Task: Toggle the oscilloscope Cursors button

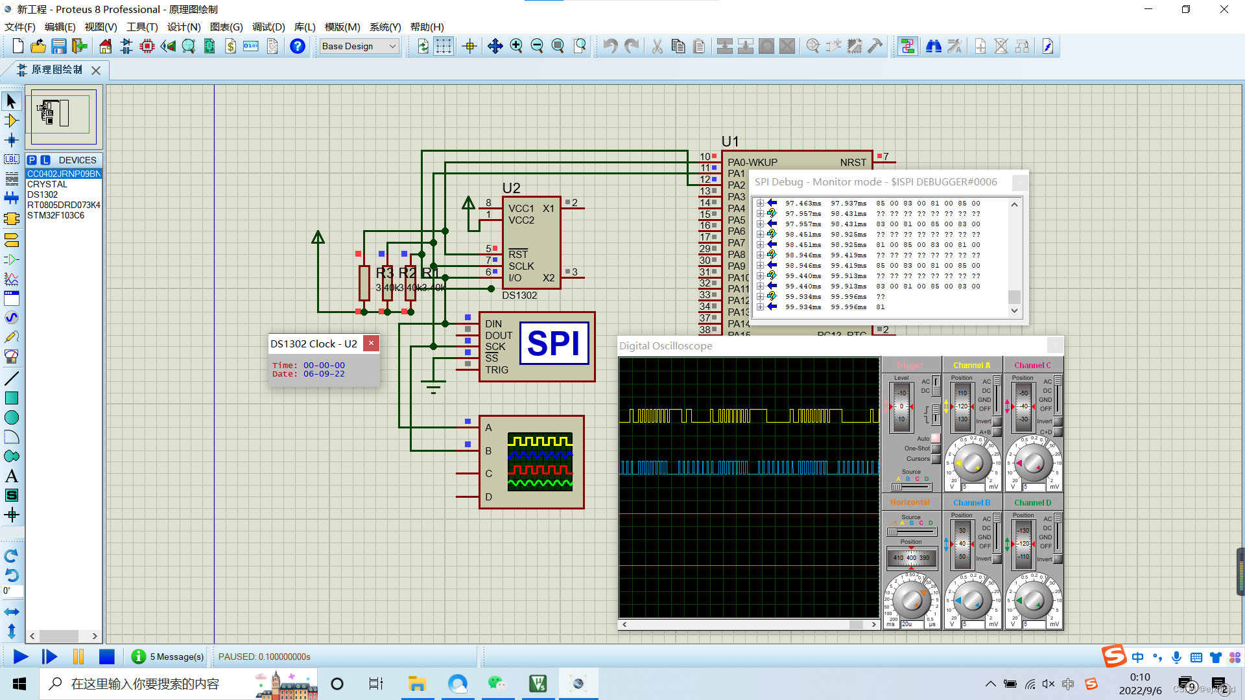Action: pyautogui.click(x=936, y=459)
